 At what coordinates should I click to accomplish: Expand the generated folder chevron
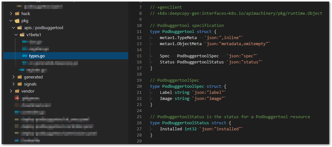[13, 77]
